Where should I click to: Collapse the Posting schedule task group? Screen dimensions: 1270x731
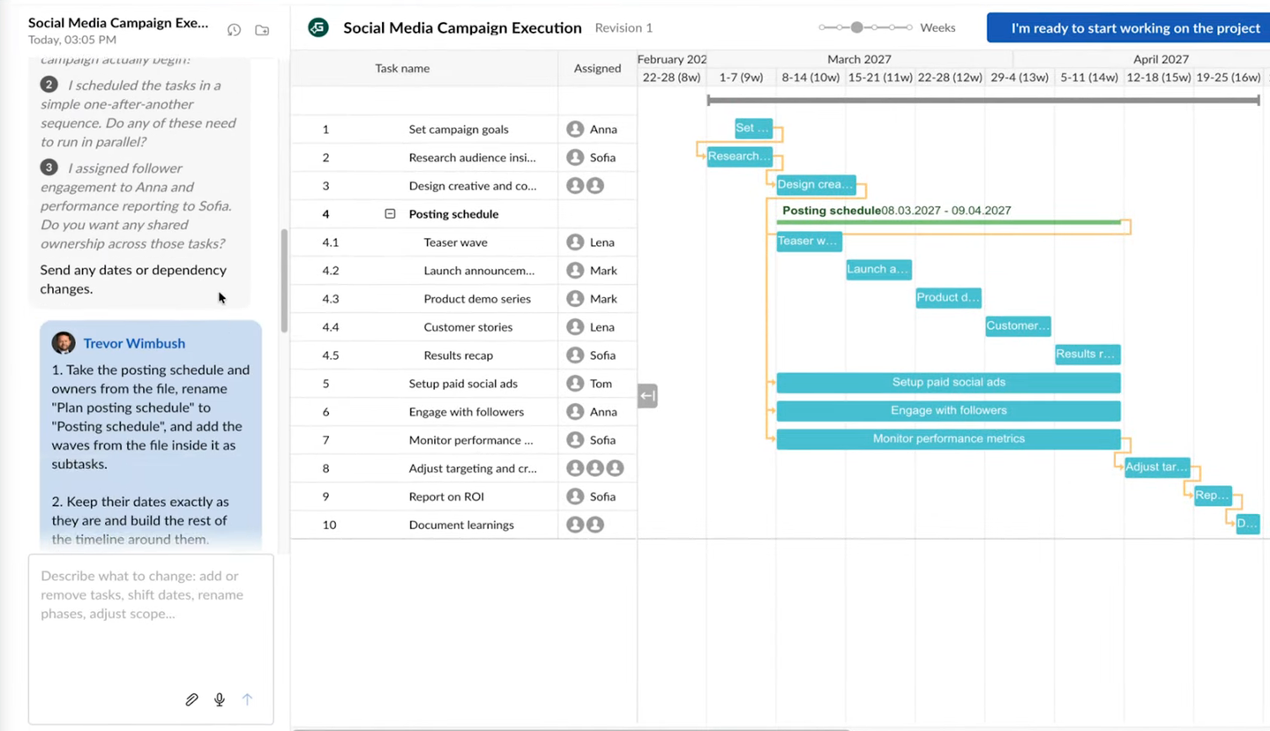[x=390, y=214]
